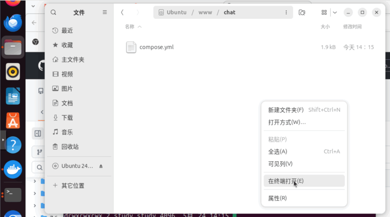The width and height of the screenshot is (390, 217).
Task: Open 其它位置 in the sidebar
Action: pyautogui.click(x=79, y=185)
